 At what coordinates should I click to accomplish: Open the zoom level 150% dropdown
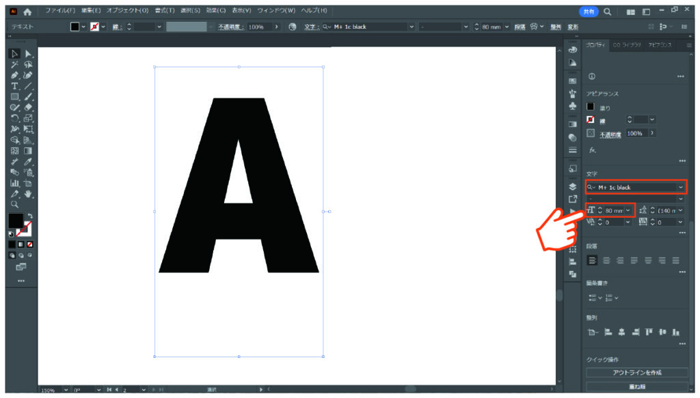[66, 390]
